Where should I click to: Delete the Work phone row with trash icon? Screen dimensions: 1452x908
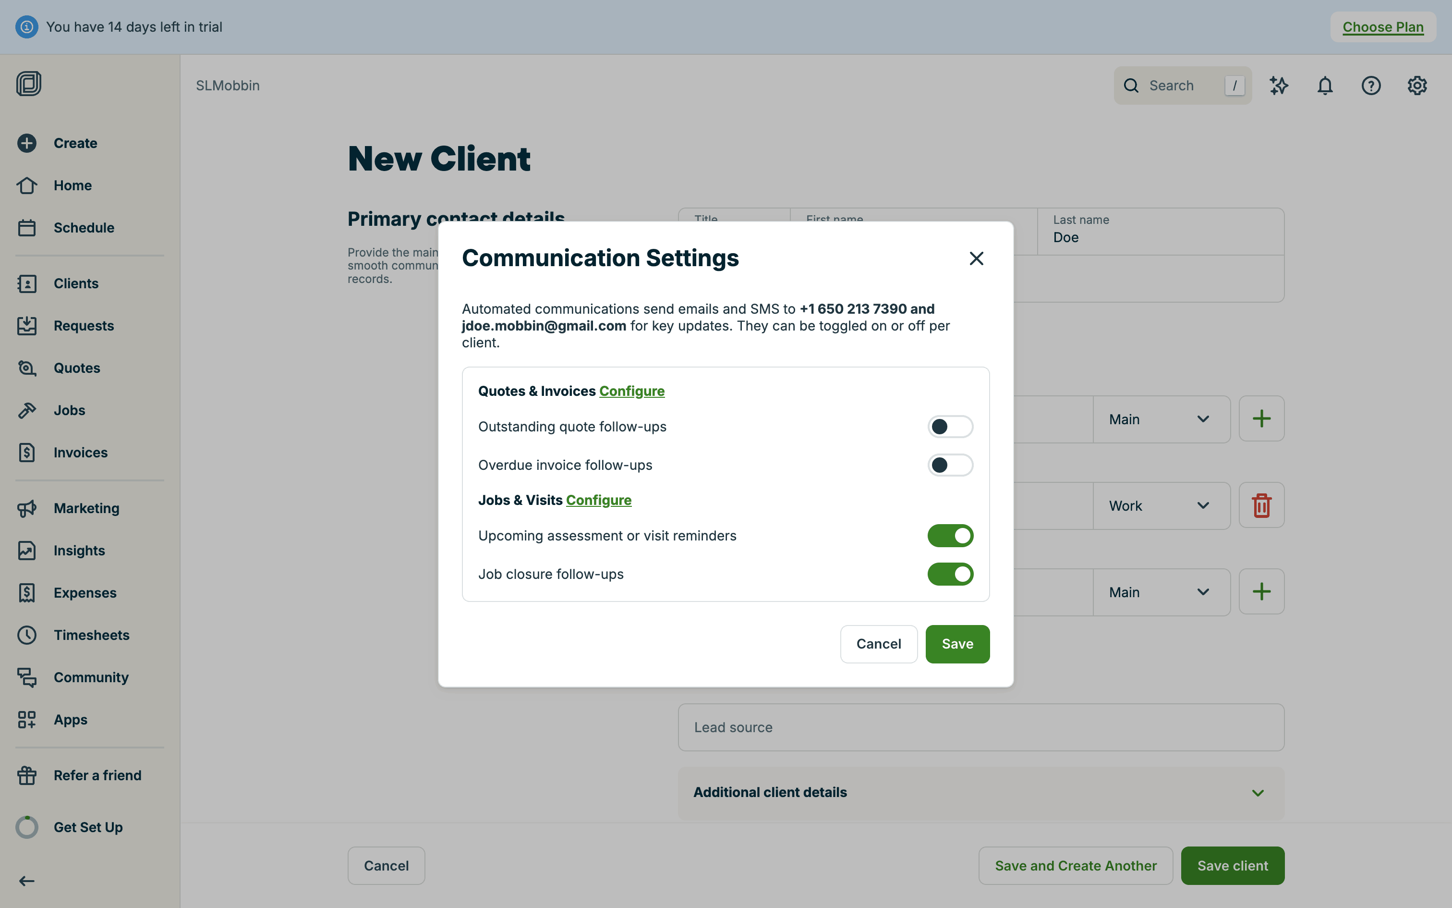tap(1261, 505)
